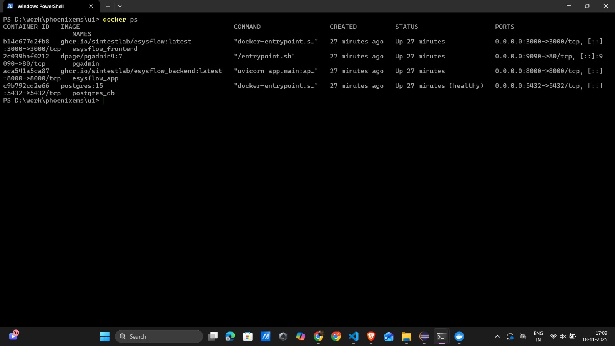615x346 pixels.
Task: Close the PowerShell window
Action: point(606,6)
